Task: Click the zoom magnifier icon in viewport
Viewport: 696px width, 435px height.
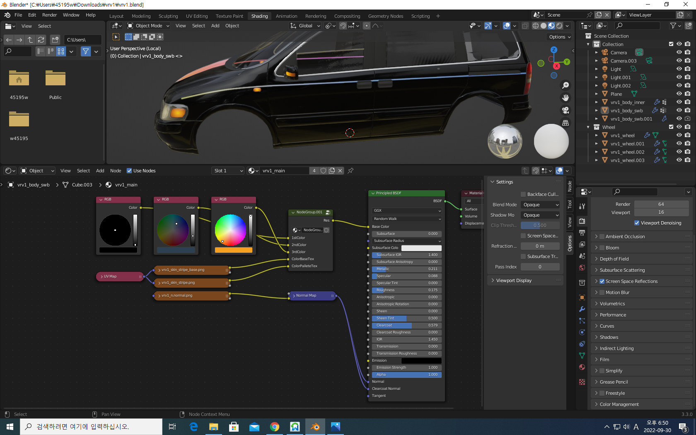Action: point(565,85)
